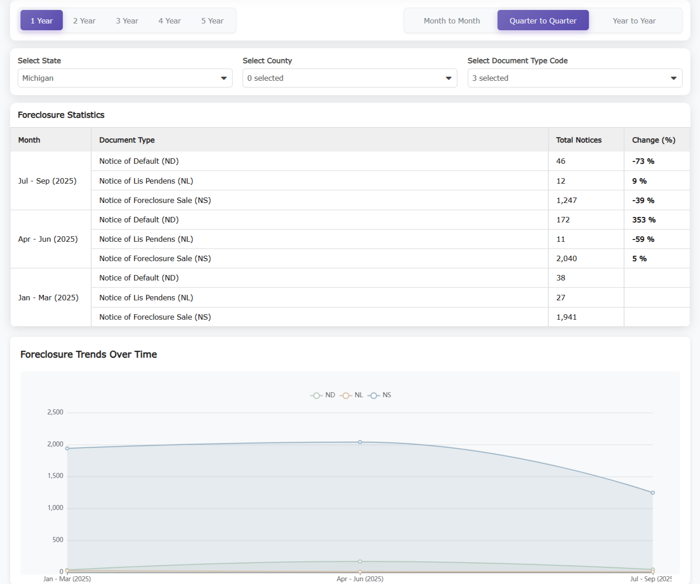Click NS data point at Apr - Jun (2025)
Image resolution: width=700 pixels, height=584 pixels.
tap(360, 442)
